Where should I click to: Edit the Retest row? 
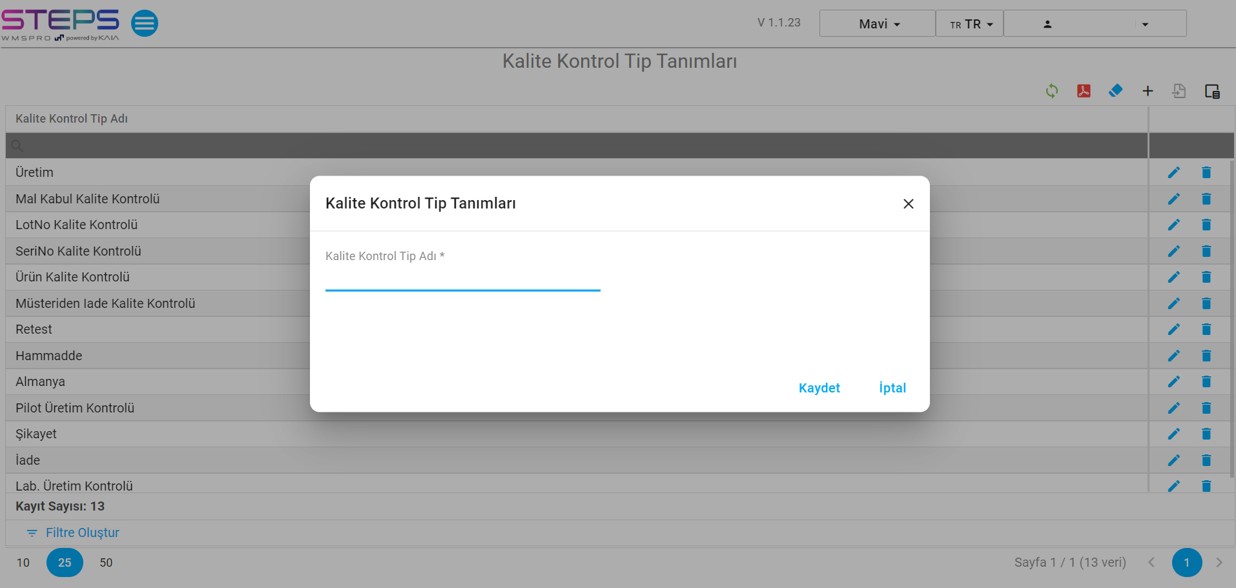[1174, 329]
